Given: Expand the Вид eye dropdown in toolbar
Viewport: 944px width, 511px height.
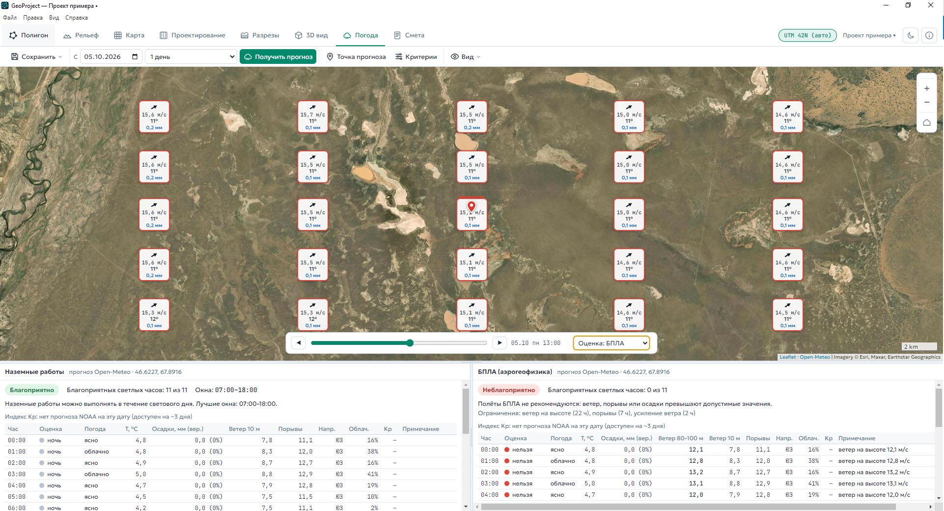Looking at the screenshot, I should (x=466, y=57).
